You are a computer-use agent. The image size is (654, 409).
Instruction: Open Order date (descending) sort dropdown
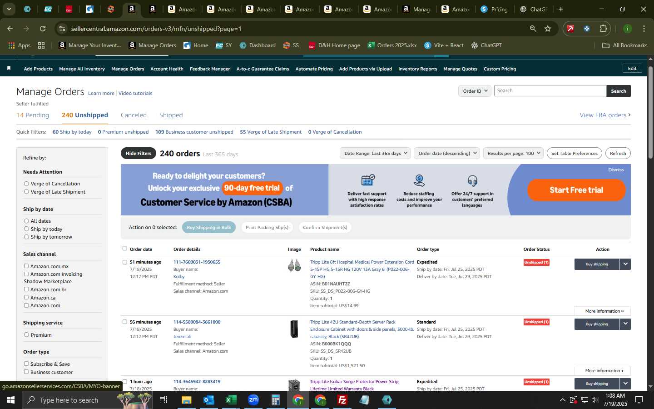coord(447,153)
